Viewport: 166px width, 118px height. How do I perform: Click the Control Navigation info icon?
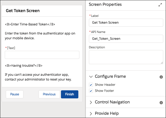pos(161,103)
